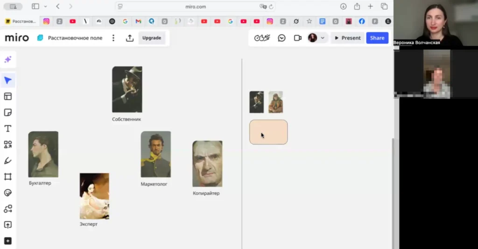The height and width of the screenshot is (249, 478).
Task: Go forward in Safari
Action: pyautogui.click(x=71, y=7)
